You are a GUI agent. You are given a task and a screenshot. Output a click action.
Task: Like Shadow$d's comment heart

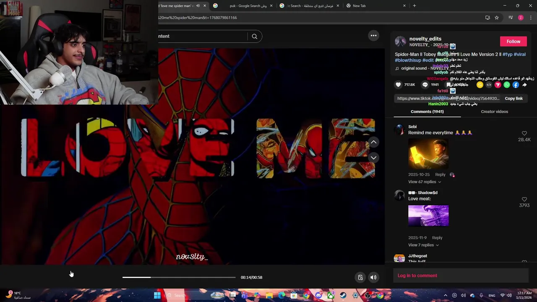tap(524, 199)
